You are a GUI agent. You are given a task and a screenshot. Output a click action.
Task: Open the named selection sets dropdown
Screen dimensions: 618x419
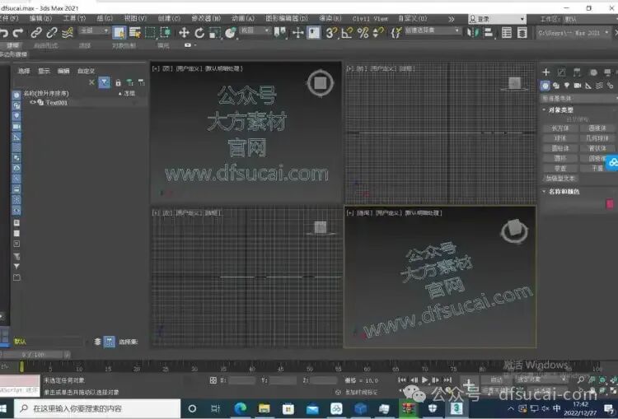pos(433,30)
